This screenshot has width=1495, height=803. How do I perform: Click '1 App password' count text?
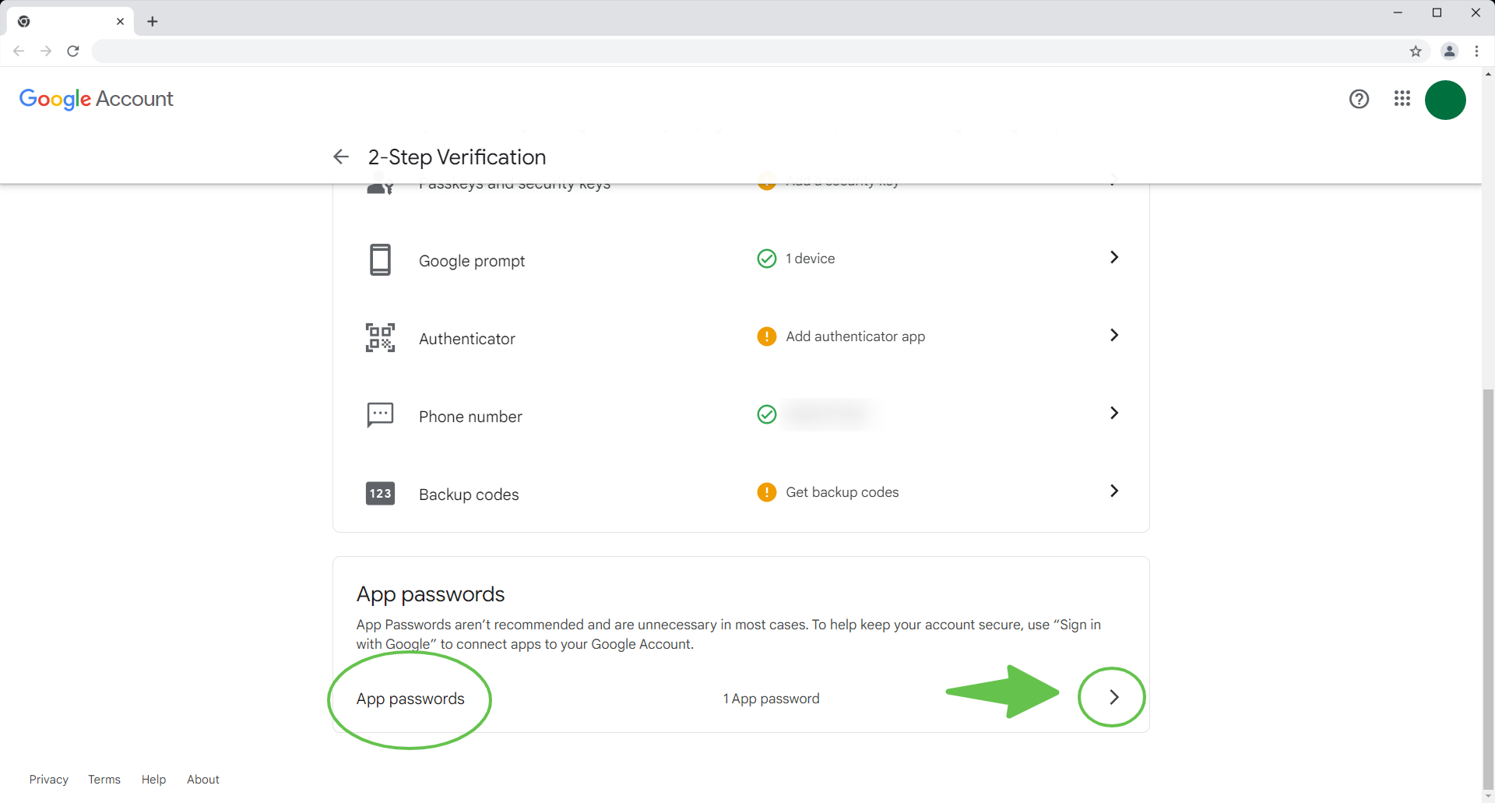point(771,699)
